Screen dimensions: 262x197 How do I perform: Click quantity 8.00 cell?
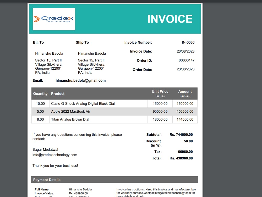pos(40,120)
